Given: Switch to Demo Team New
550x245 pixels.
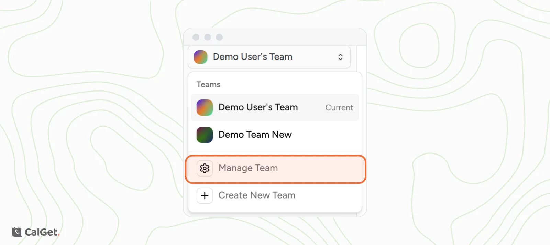Looking at the screenshot, I should point(275,135).
